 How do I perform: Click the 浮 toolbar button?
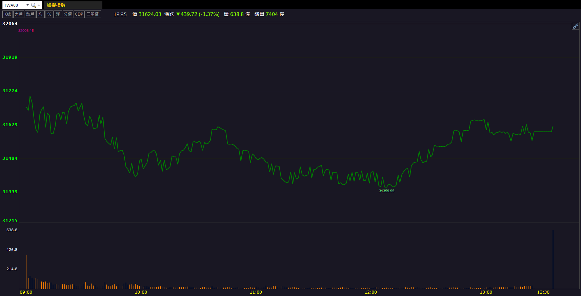coord(58,14)
